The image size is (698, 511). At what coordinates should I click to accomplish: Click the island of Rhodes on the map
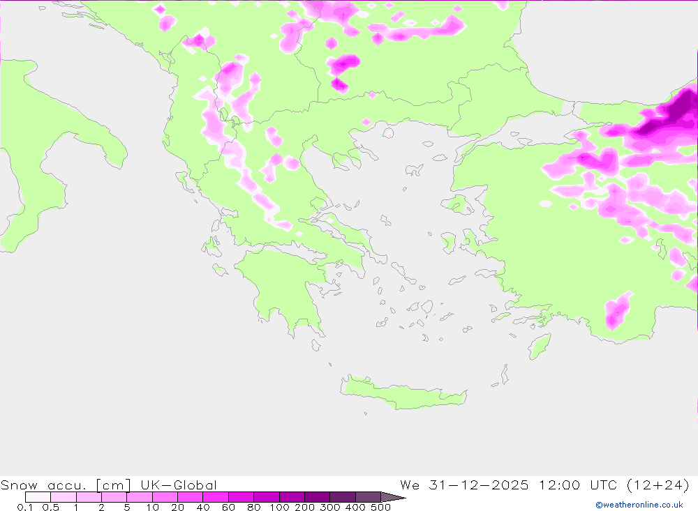click(539, 346)
